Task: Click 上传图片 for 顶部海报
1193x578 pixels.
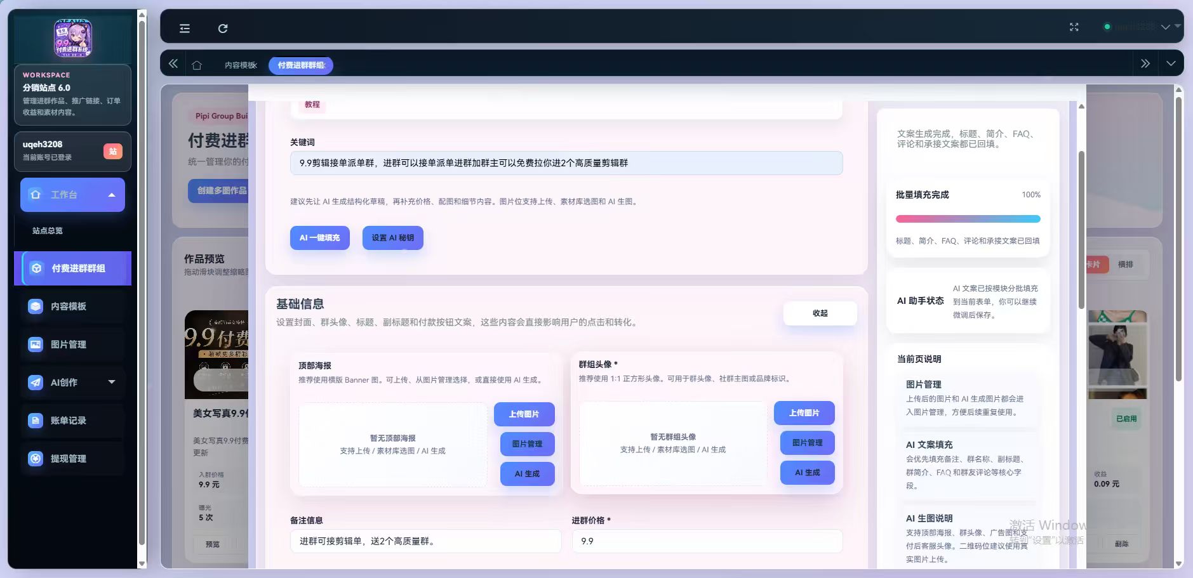Action: (x=524, y=414)
